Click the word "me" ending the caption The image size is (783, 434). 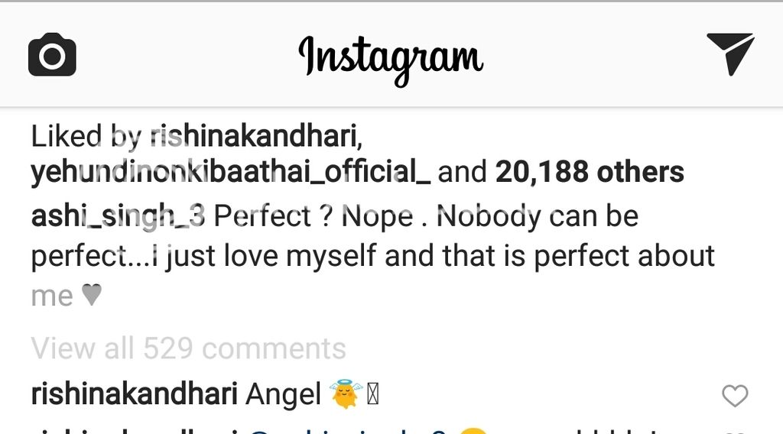[52, 296]
